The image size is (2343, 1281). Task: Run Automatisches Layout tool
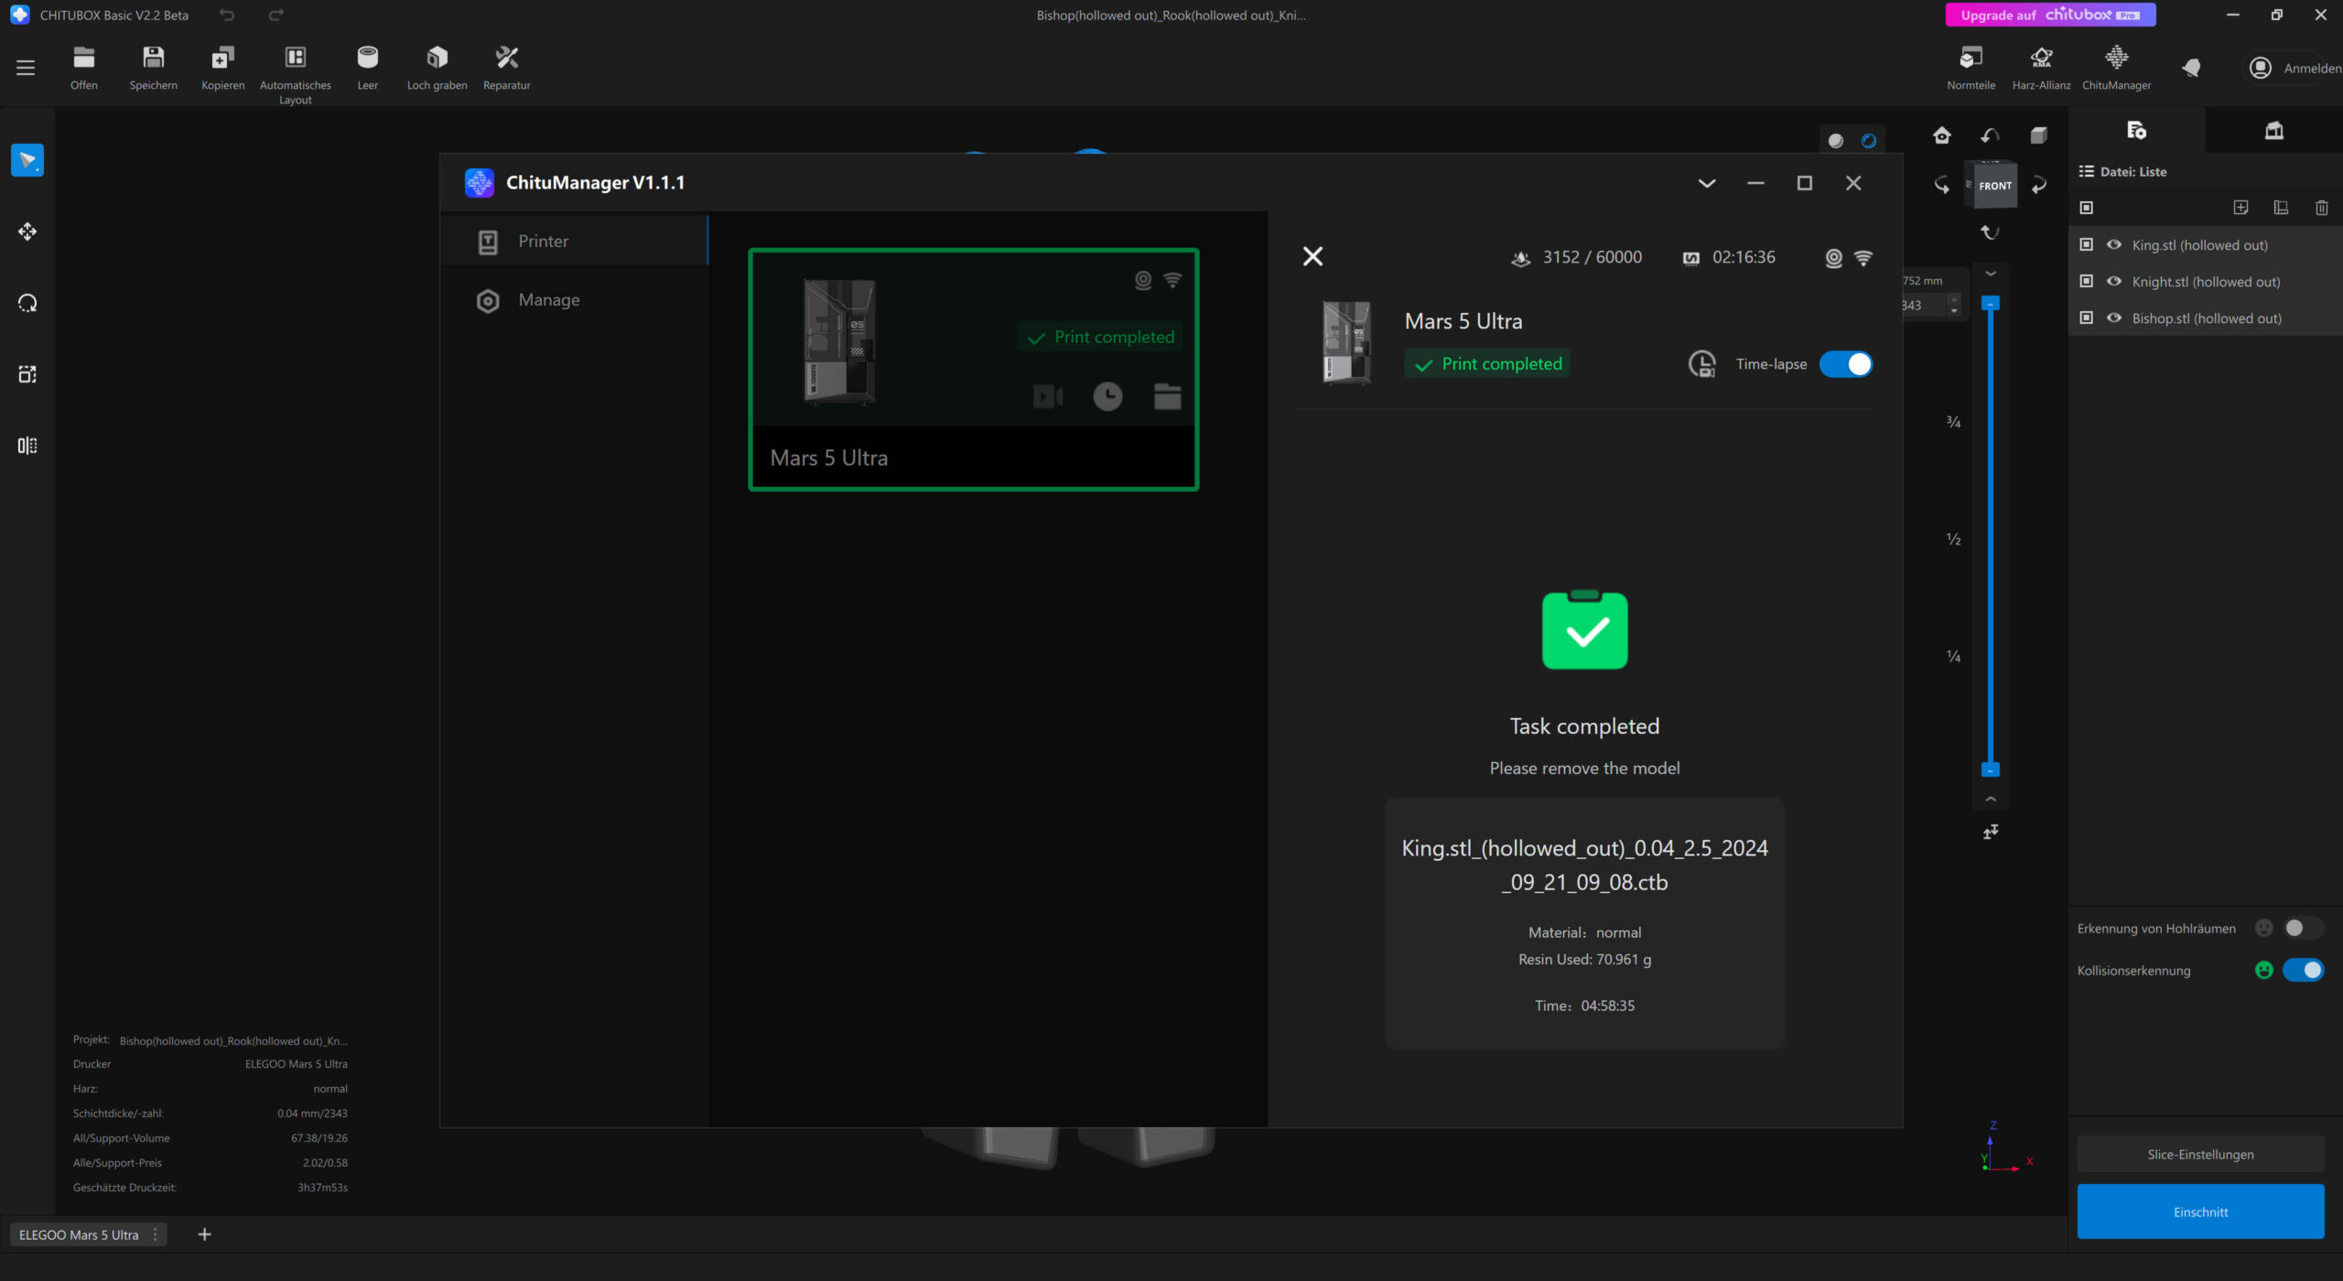tap(295, 75)
